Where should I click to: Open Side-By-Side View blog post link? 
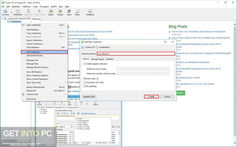(201, 38)
